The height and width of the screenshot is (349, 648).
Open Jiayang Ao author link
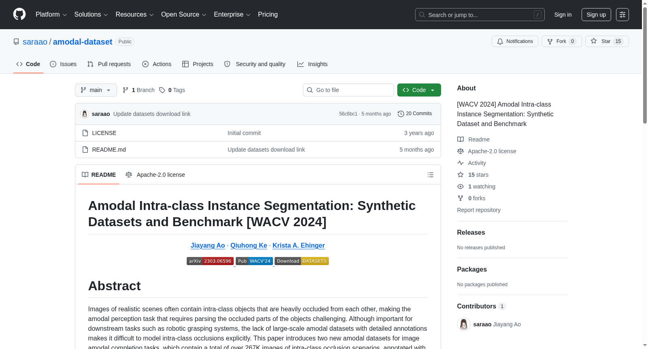pyautogui.click(x=208, y=245)
